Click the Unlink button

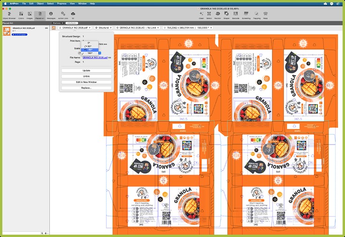click(x=86, y=76)
